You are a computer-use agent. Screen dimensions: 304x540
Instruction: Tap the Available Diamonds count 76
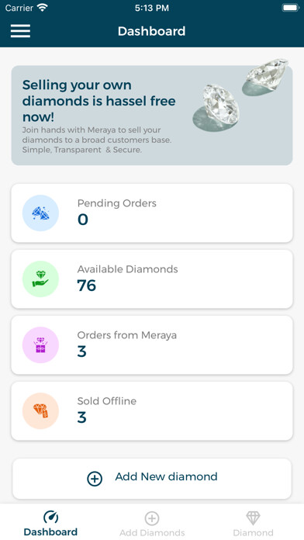(86, 286)
